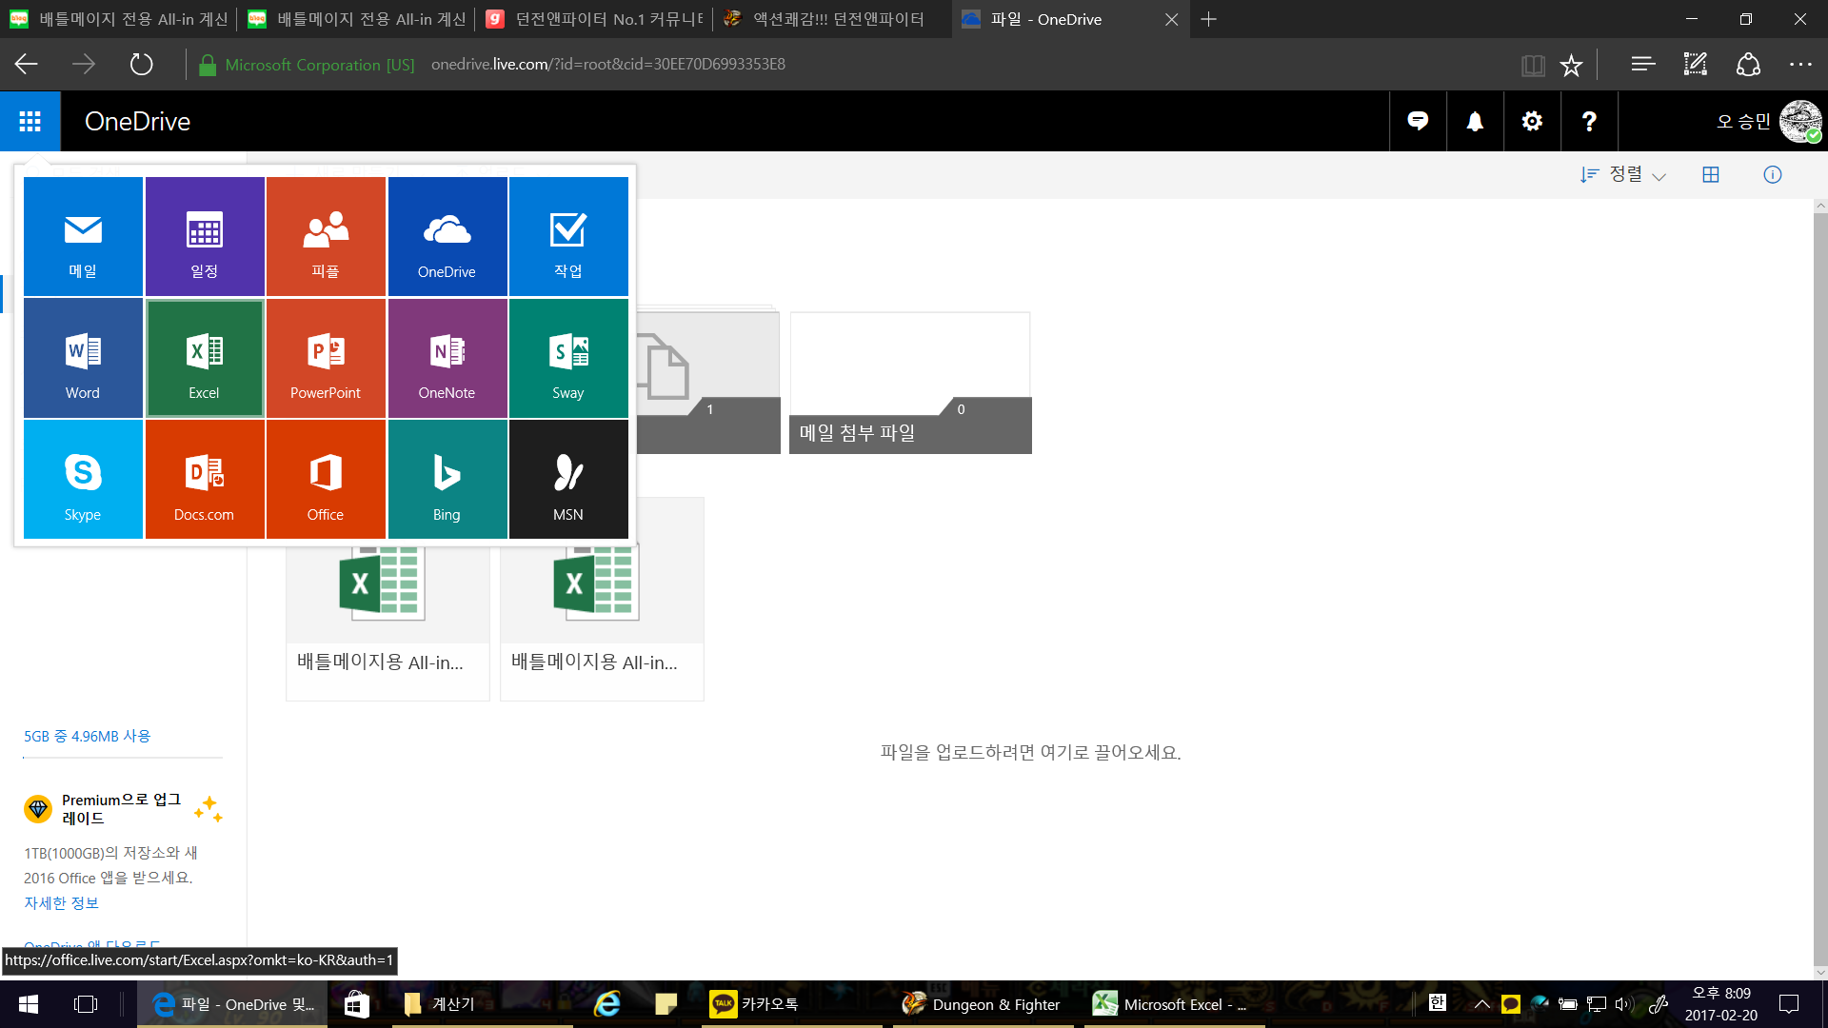Open the browser more options menu
Image resolution: width=1828 pixels, height=1028 pixels.
tap(1800, 65)
